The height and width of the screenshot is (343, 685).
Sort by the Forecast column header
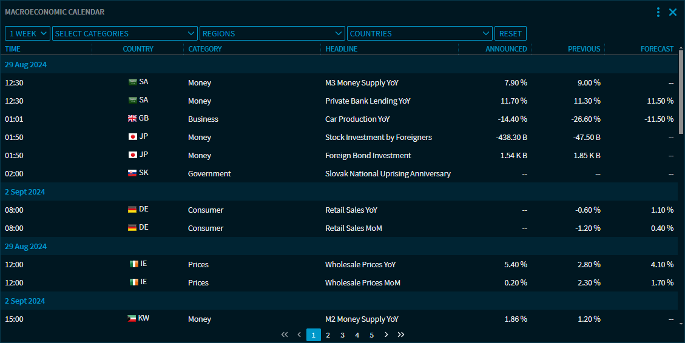[656, 49]
